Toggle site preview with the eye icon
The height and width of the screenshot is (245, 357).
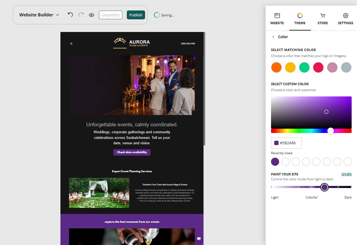(x=91, y=15)
